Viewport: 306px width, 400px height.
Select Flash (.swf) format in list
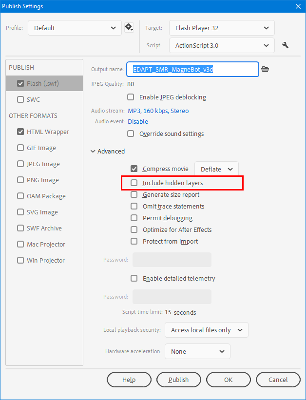click(x=43, y=83)
